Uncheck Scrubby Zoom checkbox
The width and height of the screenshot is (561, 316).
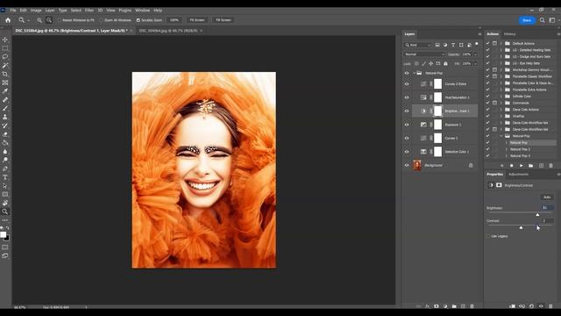pyautogui.click(x=138, y=20)
